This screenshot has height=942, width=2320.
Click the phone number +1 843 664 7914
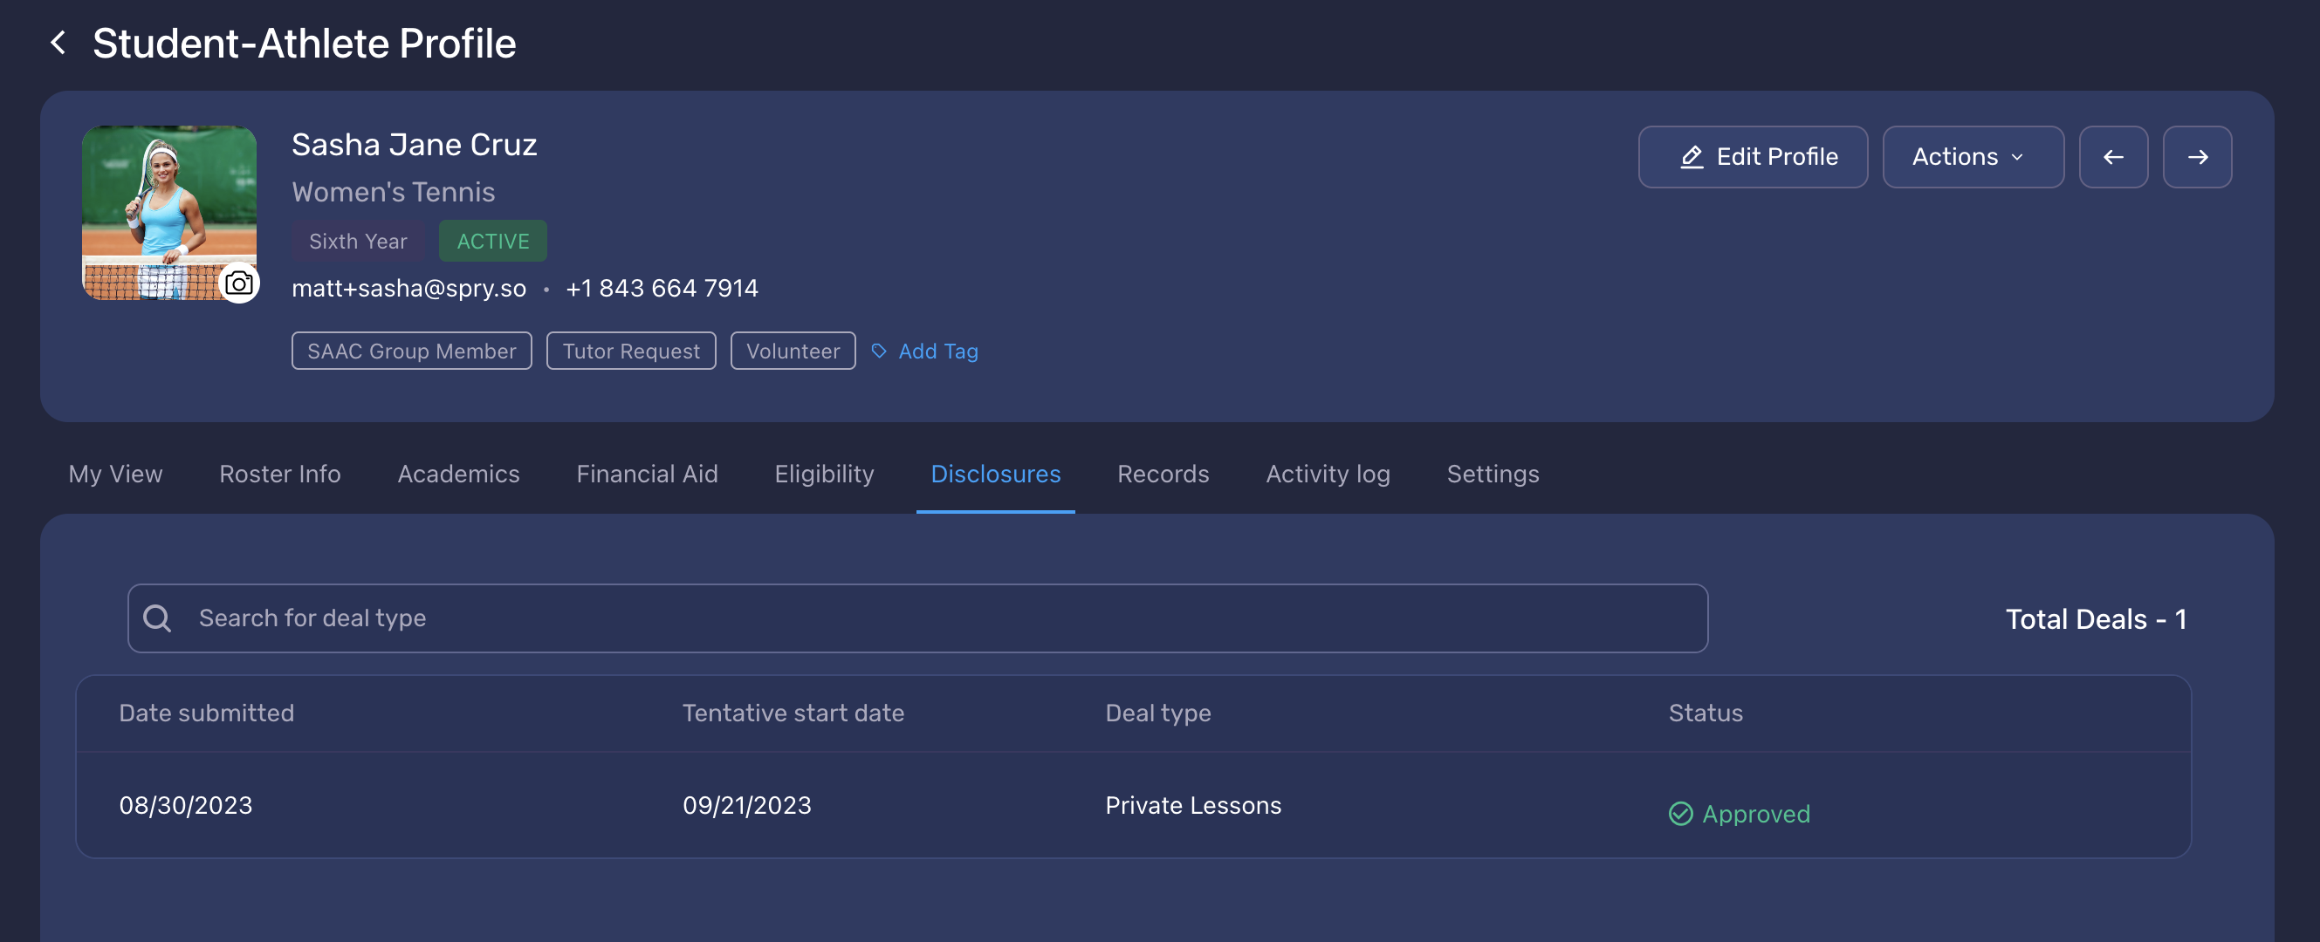click(661, 288)
